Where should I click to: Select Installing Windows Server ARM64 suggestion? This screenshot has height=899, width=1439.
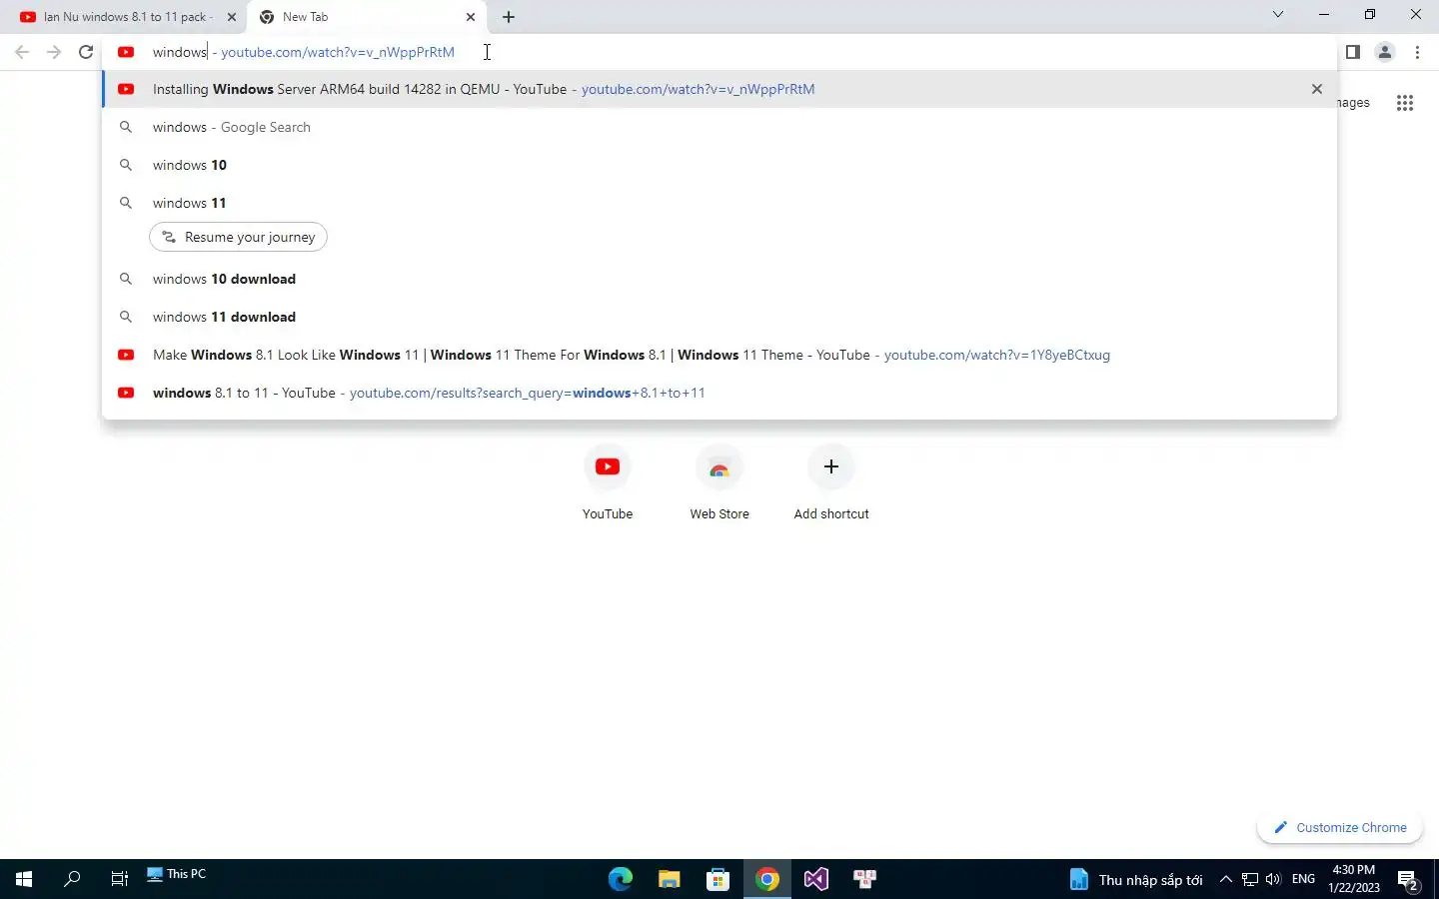pyautogui.click(x=719, y=89)
